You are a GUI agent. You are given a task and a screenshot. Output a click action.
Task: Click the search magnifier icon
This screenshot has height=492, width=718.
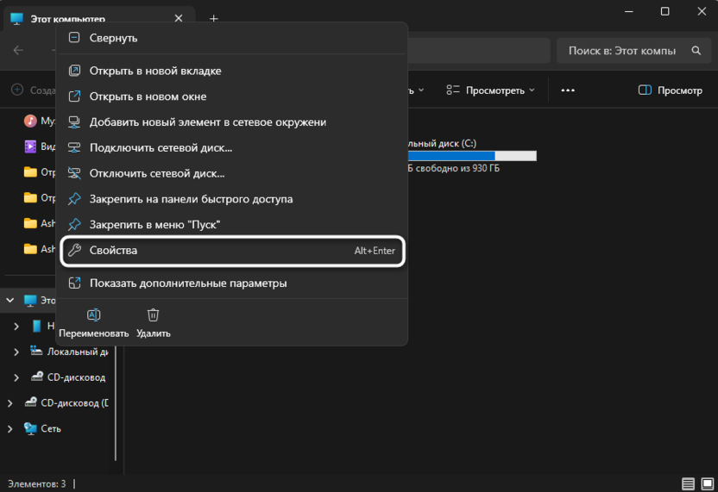point(696,51)
